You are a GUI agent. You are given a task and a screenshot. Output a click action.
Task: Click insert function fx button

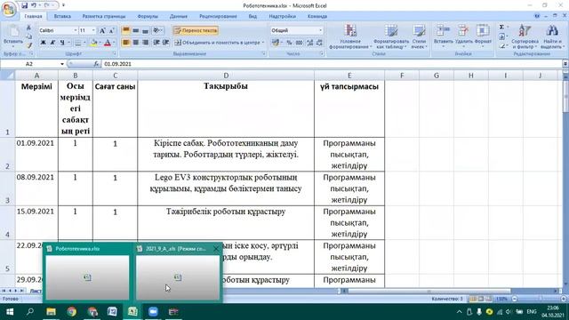(96, 64)
